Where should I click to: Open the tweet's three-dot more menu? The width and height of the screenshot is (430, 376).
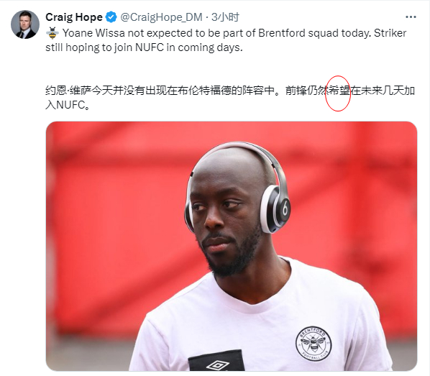[x=411, y=17]
